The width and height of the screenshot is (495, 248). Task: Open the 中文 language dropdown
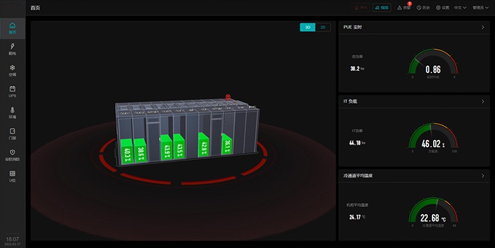click(x=460, y=7)
